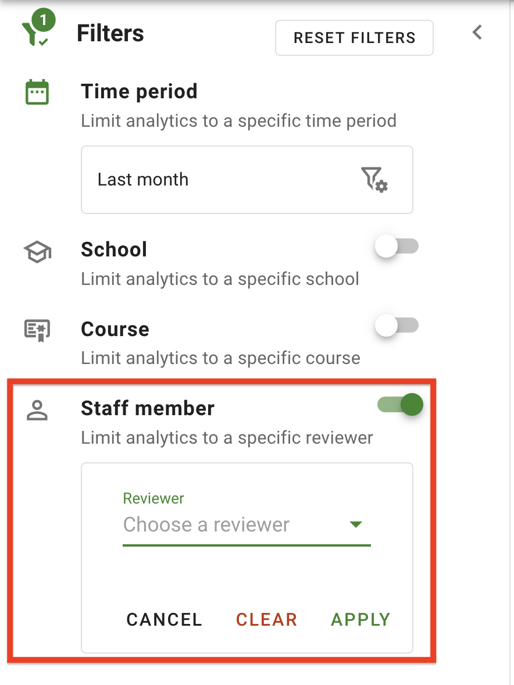
Task: Click Apply in the reviewer filter
Action: point(360,619)
